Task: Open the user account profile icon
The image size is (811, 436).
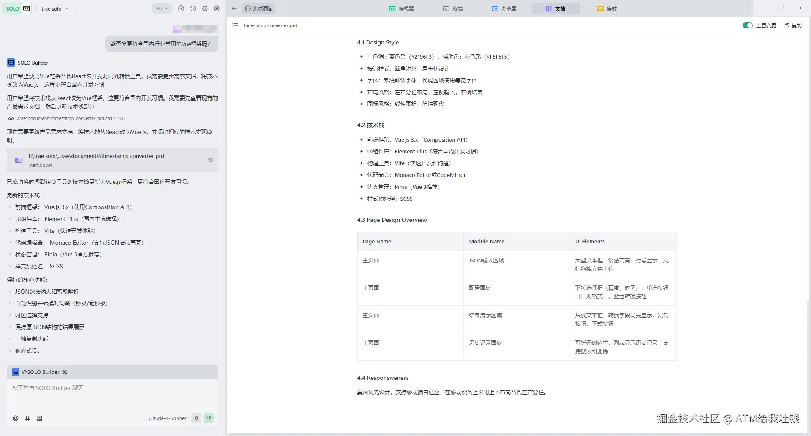Action: [x=217, y=8]
